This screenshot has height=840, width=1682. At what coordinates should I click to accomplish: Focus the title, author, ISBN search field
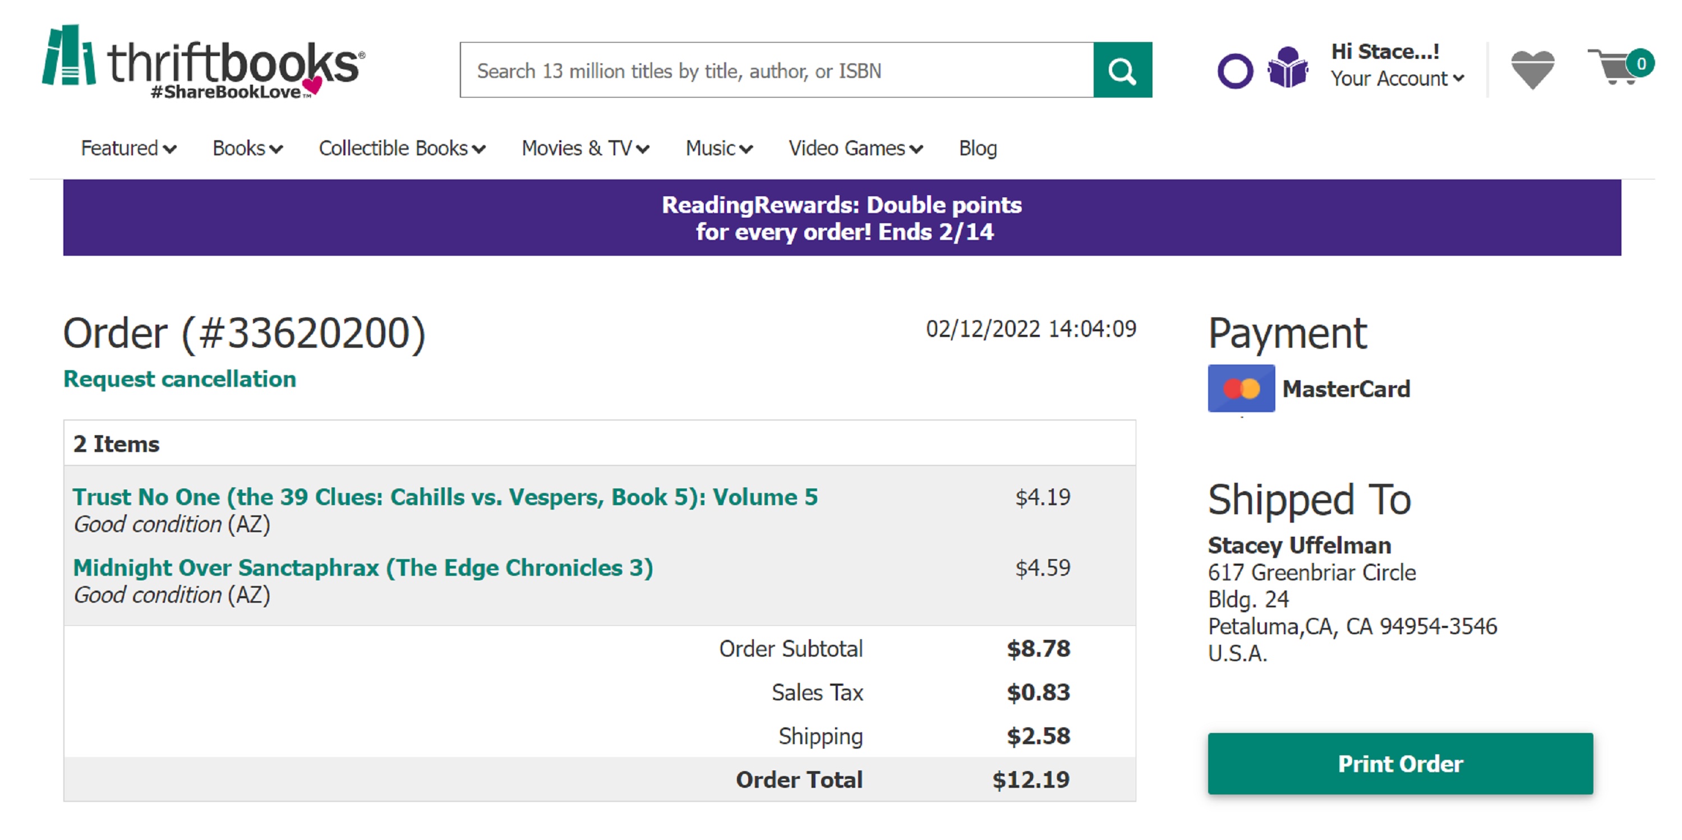[776, 70]
